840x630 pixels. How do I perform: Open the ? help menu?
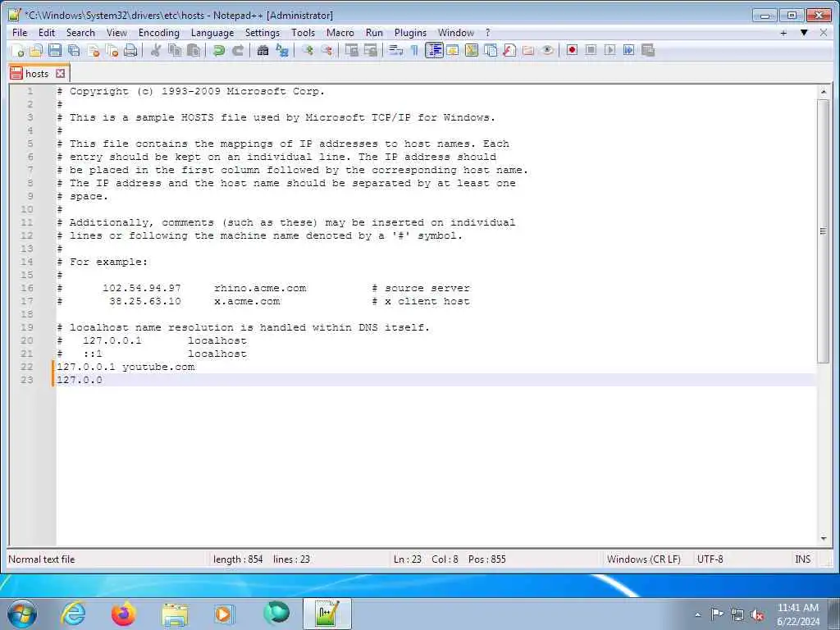click(487, 33)
